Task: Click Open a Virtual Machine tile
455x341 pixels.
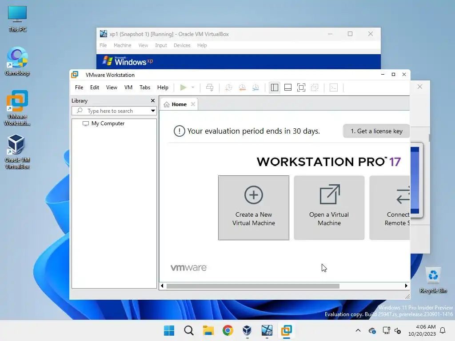Action: tap(329, 208)
